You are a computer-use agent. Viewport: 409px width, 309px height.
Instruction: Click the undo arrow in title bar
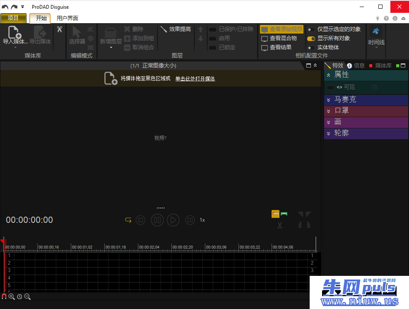pyautogui.click(x=5, y=7)
